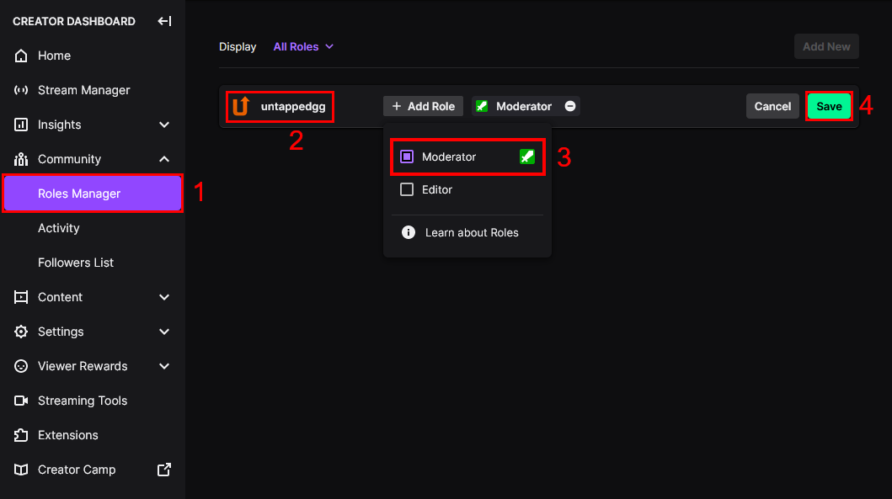Go to the Followers List page
This screenshot has width=892, height=499.
(x=76, y=262)
